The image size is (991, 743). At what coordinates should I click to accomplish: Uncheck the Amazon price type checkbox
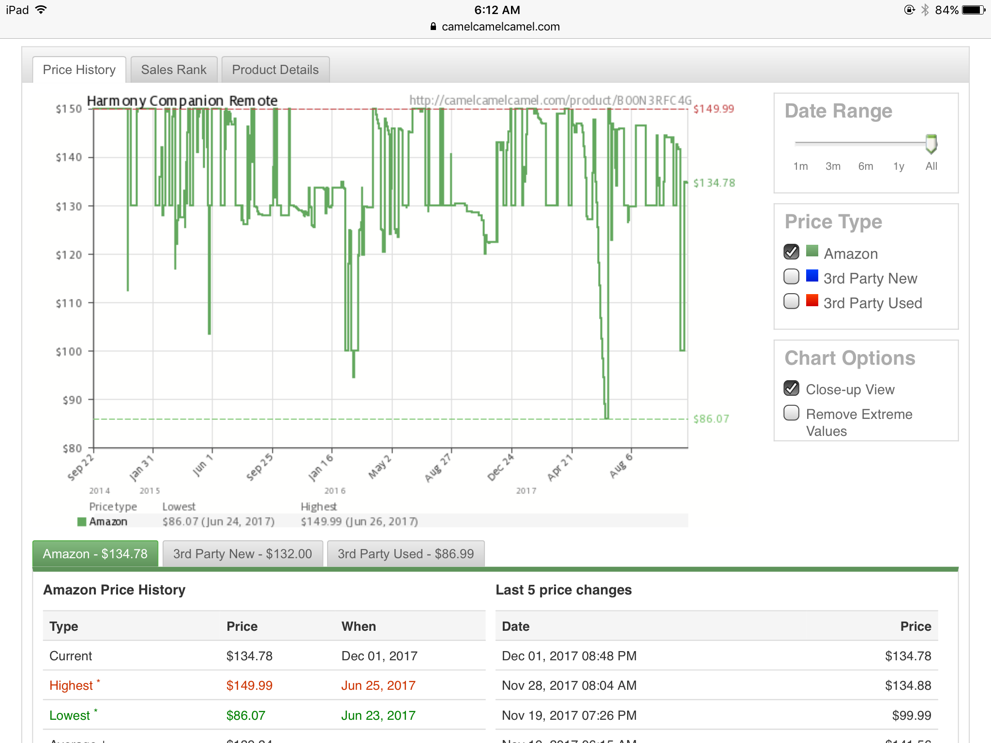point(791,252)
